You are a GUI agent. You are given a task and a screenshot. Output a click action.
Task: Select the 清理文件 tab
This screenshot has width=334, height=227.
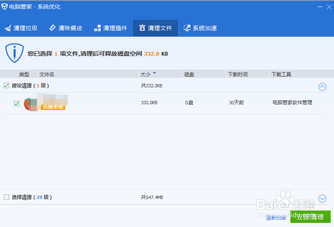(x=155, y=28)
